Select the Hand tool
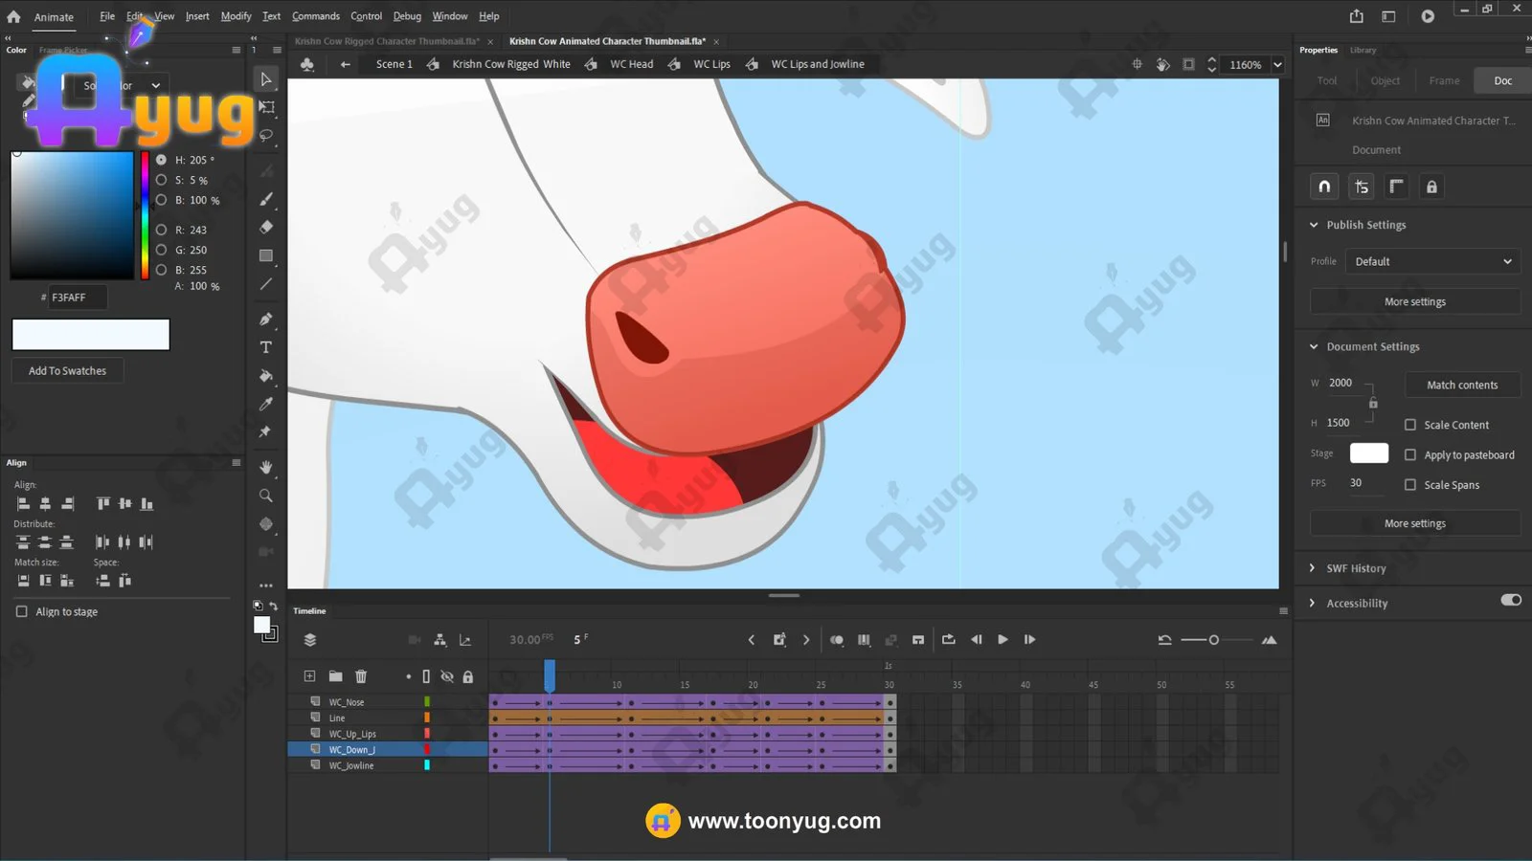Viewport: 1532px width, 861px height. coord(266,467)
